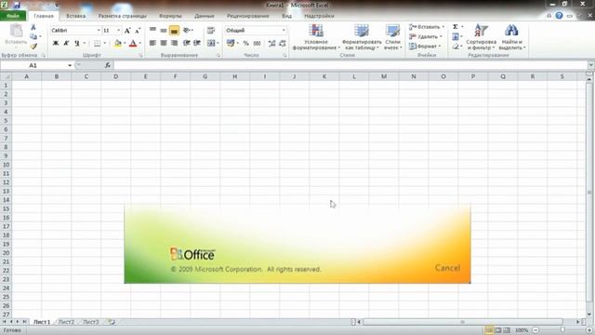Click Вставить button in cells group
This screenshot has width=595, height=335.
click(x=427, y=27)
